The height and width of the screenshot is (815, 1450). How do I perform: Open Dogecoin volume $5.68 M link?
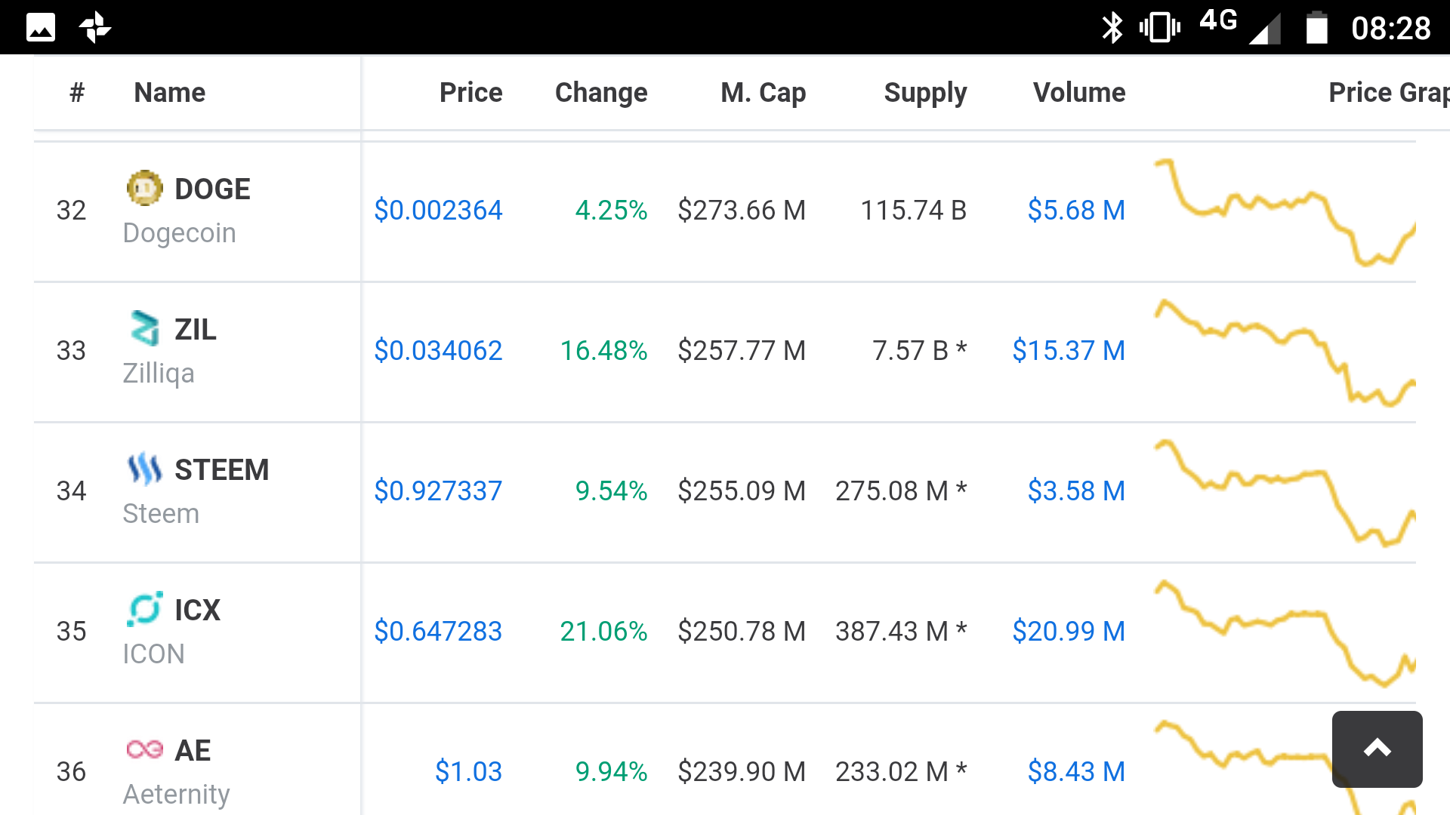click(x=1076, y=210)
